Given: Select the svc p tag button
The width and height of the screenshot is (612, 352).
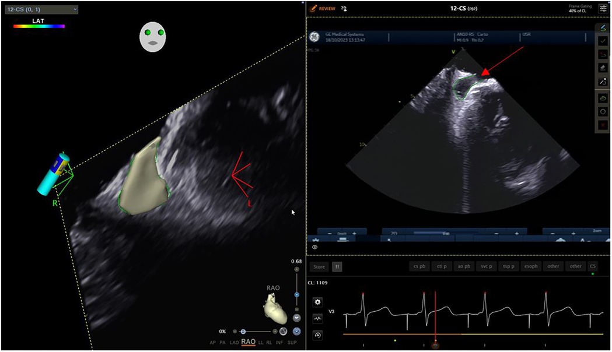Looking at the screenshot, I should (487, 266).
